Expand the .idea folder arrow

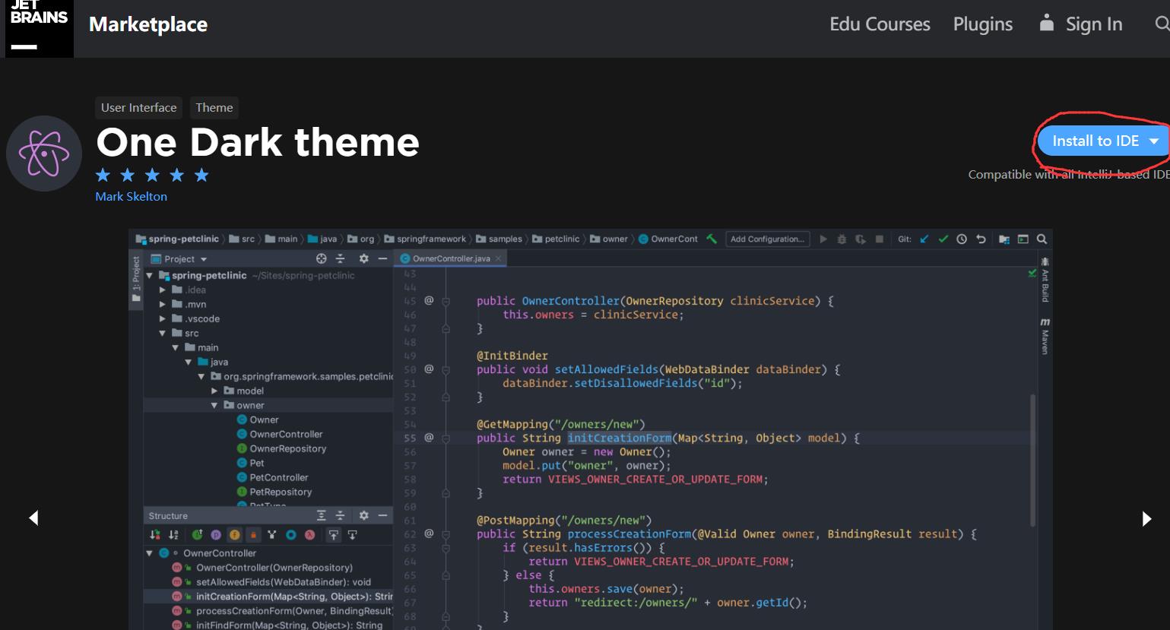point(162,290)
